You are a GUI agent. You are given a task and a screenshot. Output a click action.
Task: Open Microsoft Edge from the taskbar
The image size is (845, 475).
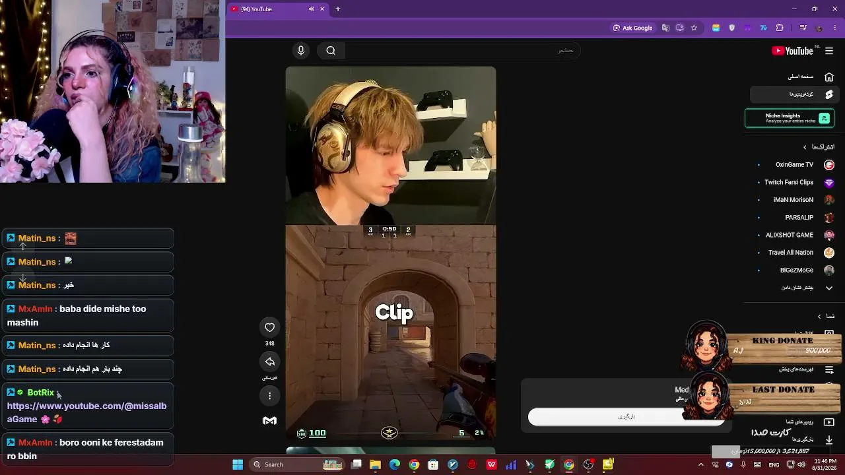[395, 464]
